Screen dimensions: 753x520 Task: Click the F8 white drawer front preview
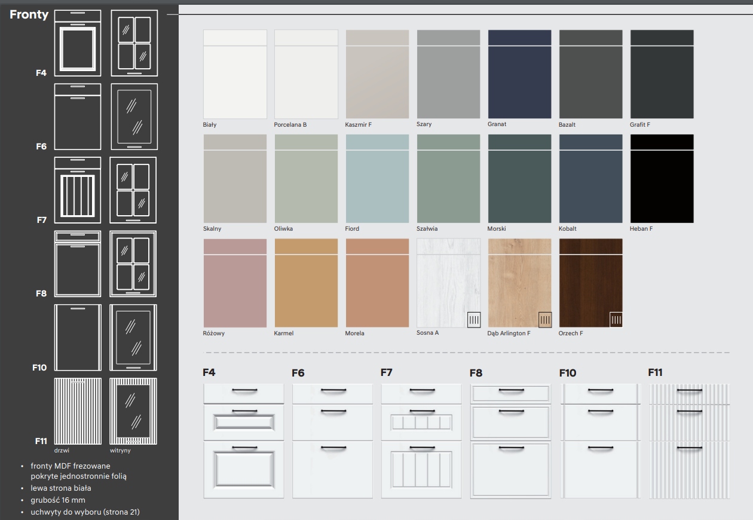tap(510, 441)
